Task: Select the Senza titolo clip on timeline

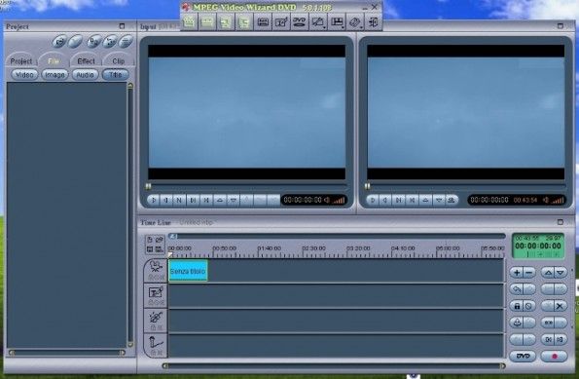Action: (x=188, y=271)
